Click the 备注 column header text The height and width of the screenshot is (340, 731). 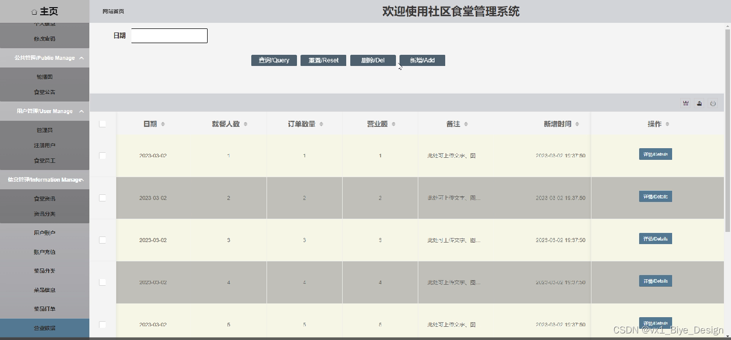[453, 124]
